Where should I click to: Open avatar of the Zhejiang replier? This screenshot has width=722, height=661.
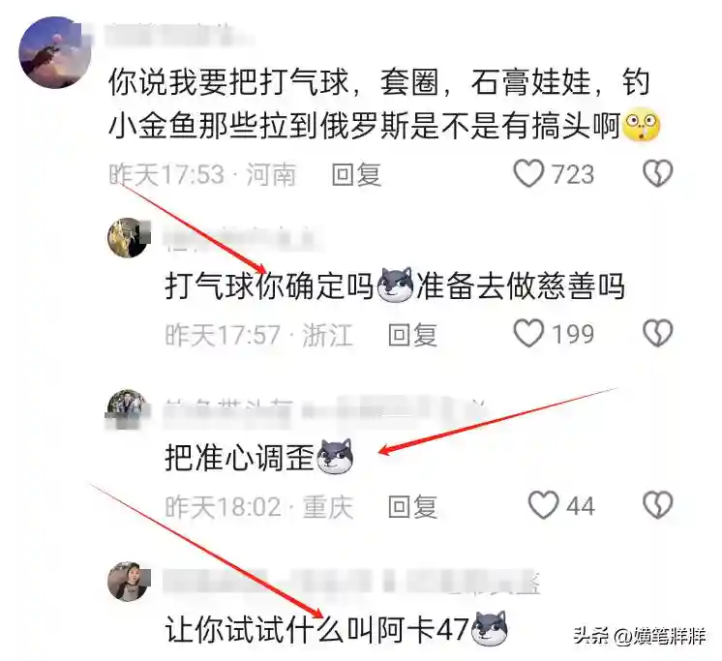pyautogui.click(x=129, y=238)
